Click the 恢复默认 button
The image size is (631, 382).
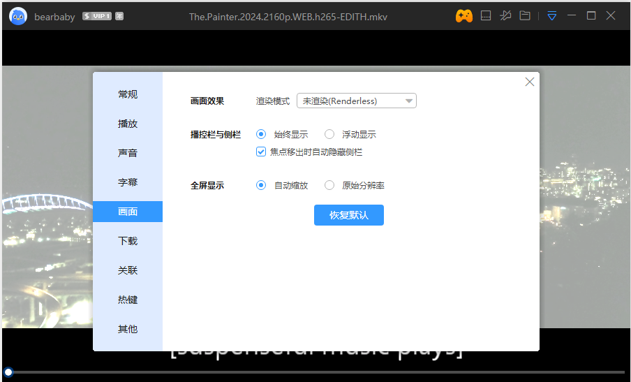coord(348,215)
